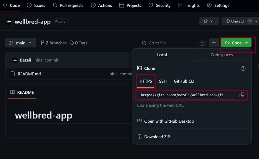This screenshot has width=259, height=159.
Task: Click the clone URL text field
Action: (187, 95)
